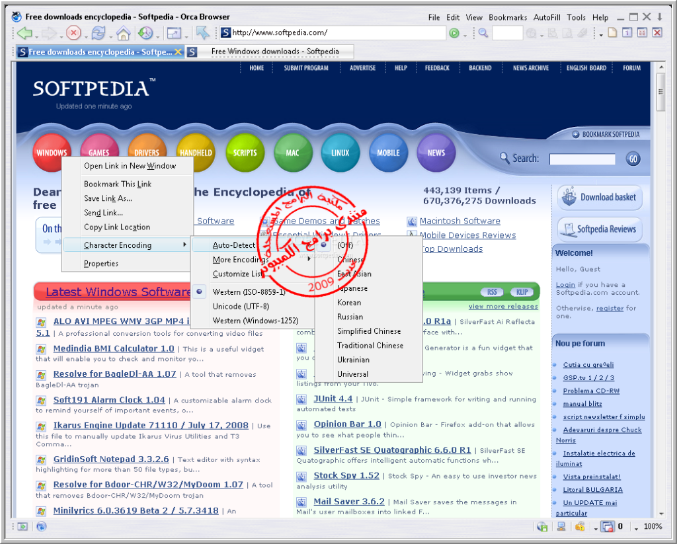Click the Stop loading red X icon
Screen dimensions: 677x544
click(74, 33)
